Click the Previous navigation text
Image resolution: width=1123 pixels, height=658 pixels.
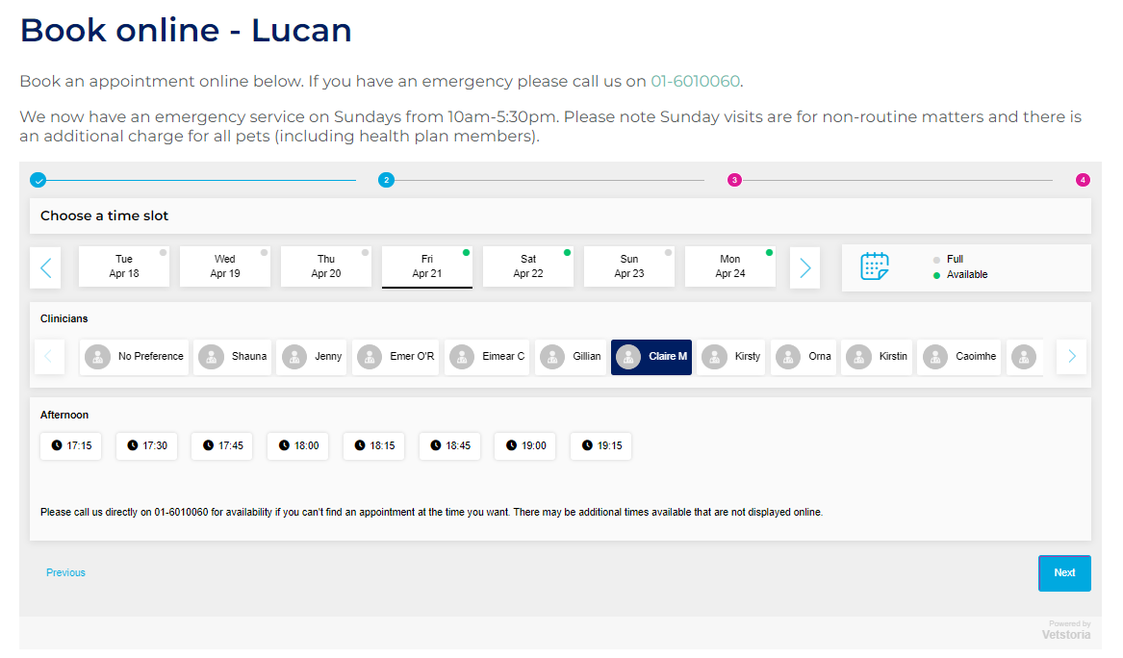click(65, 572)
